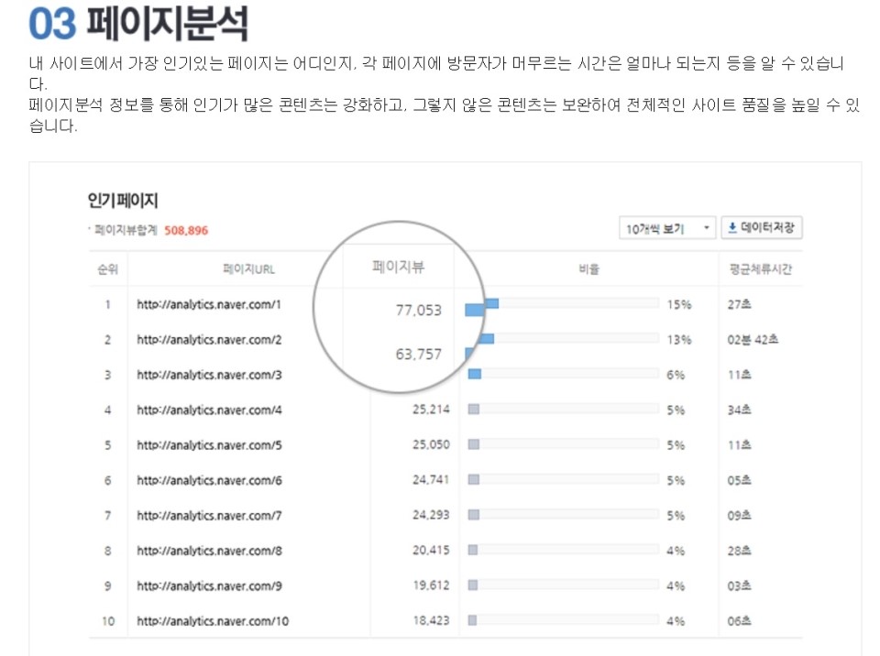Image resolution: width=880 pixels, height=656 pixels.
Task: Open link http://analytics.naver.com/1
Action: (209, 305)
